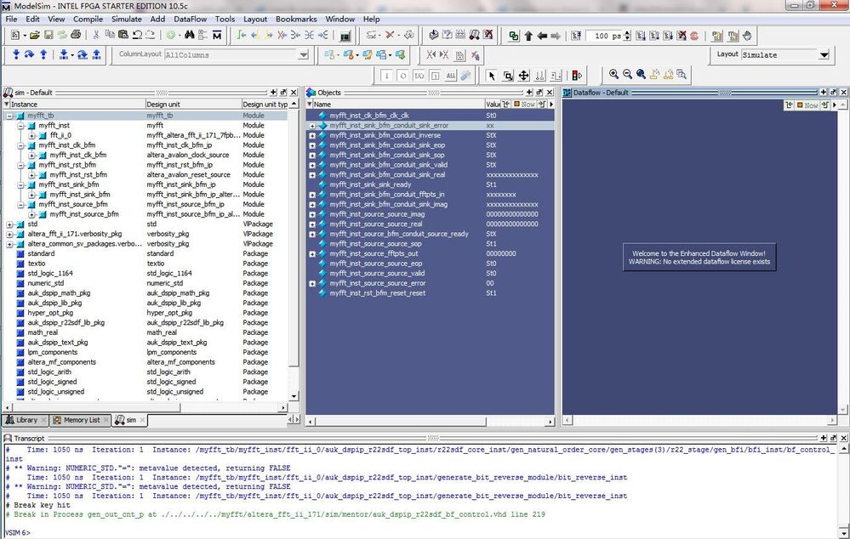This screenshot has height=539, width=850.
Task: Toggle the Now button in Objects panel
Action: [523, 105]
